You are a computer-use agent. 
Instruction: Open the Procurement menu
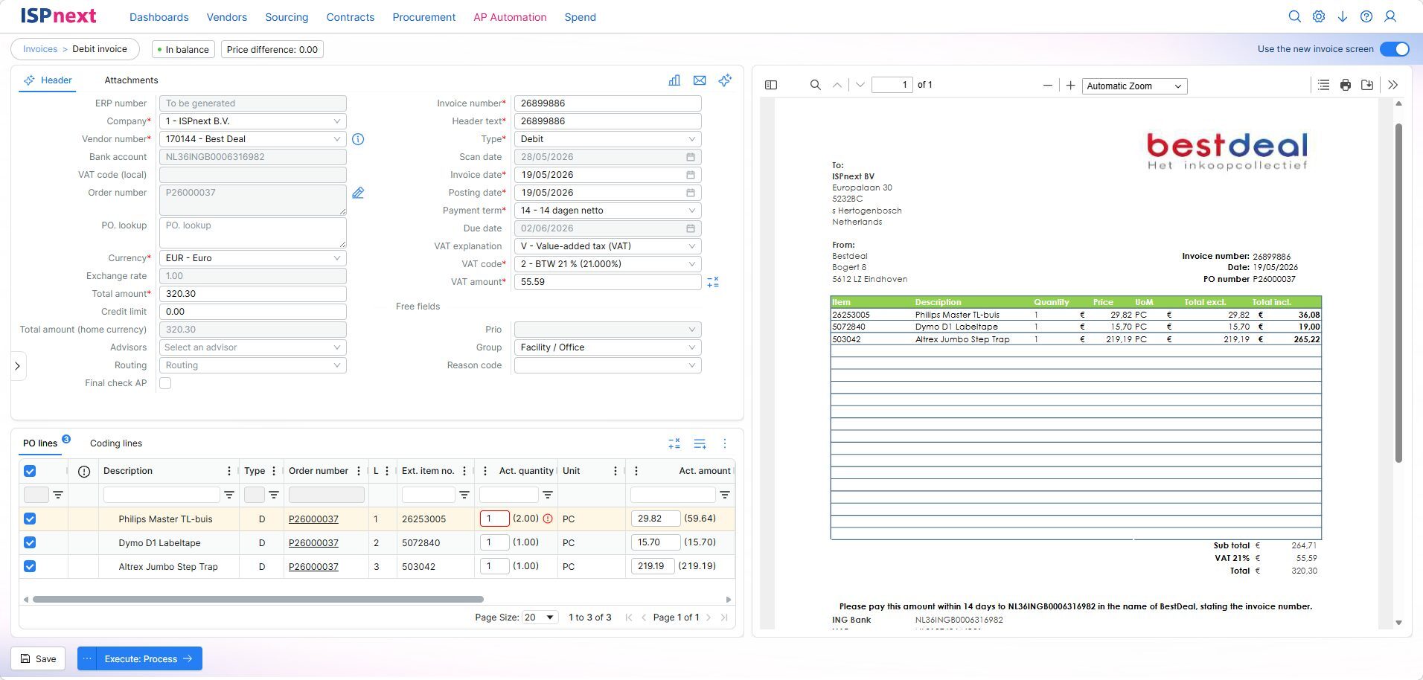[x=424, y=17]
